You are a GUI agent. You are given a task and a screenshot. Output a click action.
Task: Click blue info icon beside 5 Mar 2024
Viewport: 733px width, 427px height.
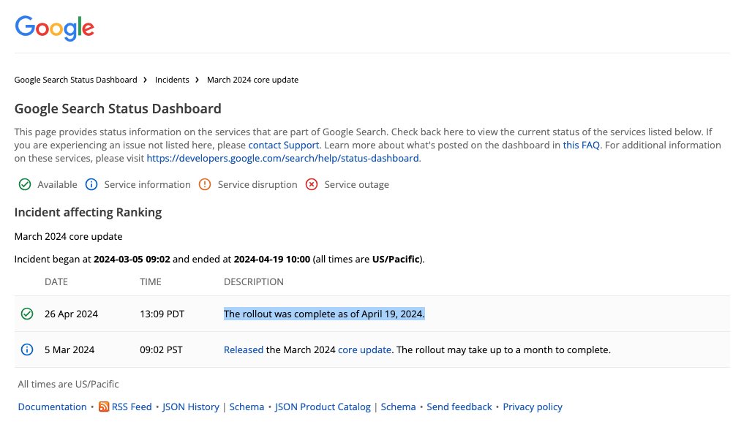[27, 349]
